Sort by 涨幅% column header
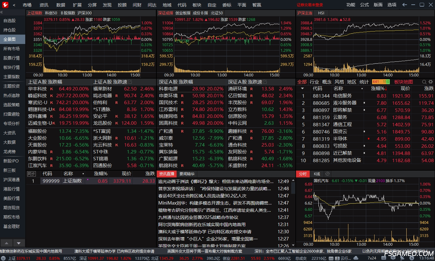Screen dimensions: 435x261 click(x=378, y=89)
